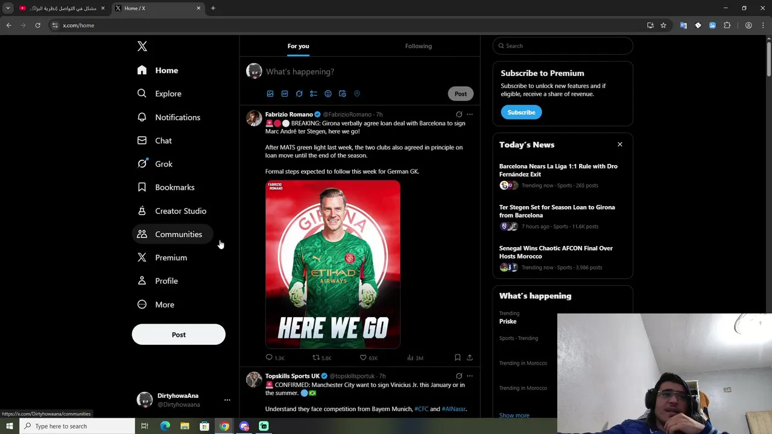Open the Explore page
The width and height of the screenshot is (772, 434).
[x=159, y=93]
